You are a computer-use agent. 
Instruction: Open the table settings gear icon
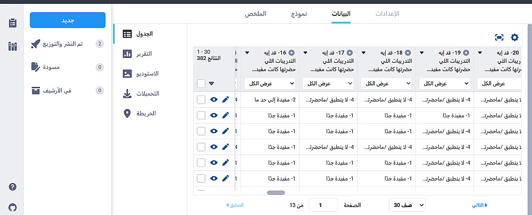(514, 37)
